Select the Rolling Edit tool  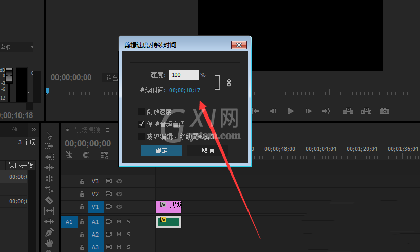click(49, 179)
